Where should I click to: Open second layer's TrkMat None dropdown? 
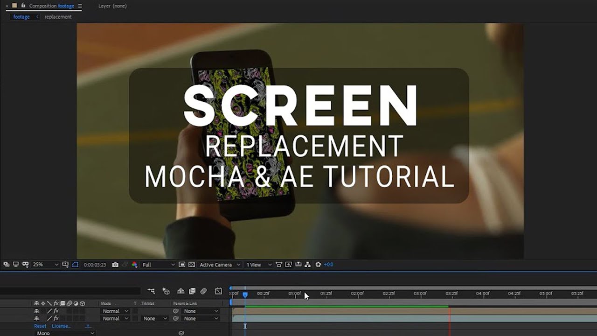click(x=155, y=318)
